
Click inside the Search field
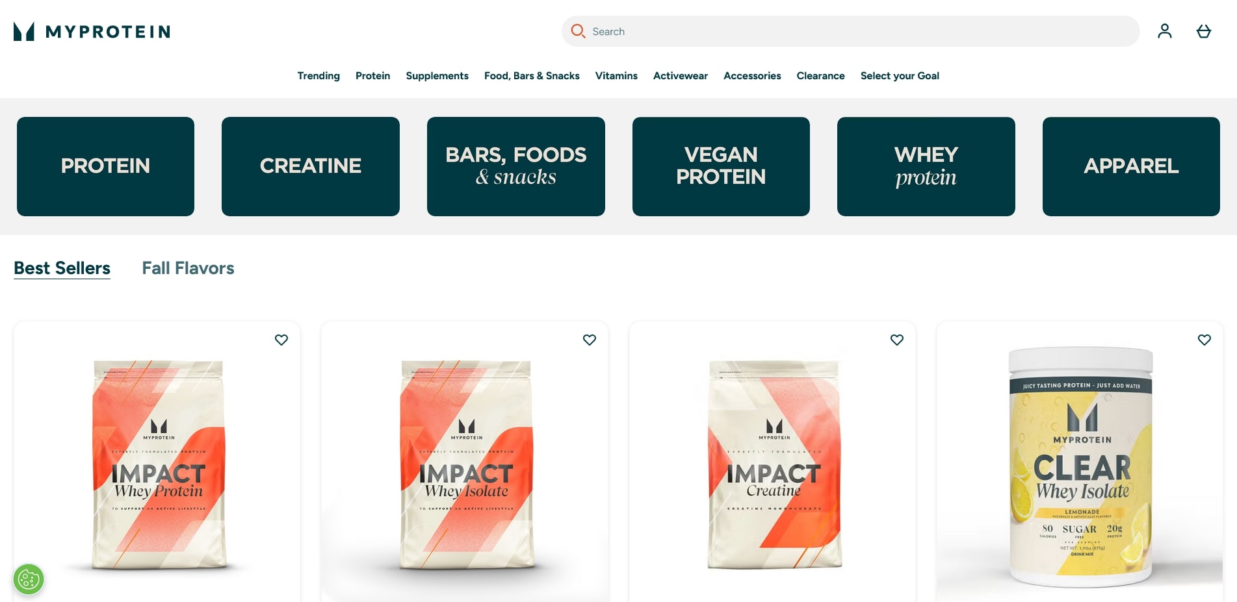pos(780,31)
